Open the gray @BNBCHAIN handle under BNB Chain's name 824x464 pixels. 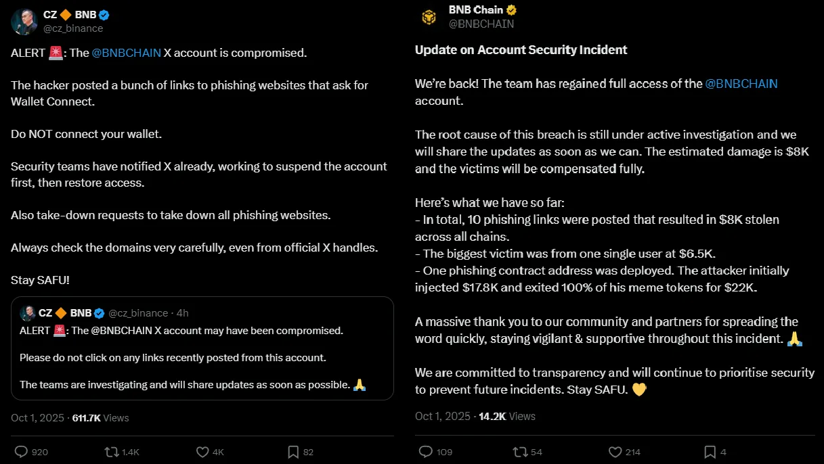(x=481, y=24)
